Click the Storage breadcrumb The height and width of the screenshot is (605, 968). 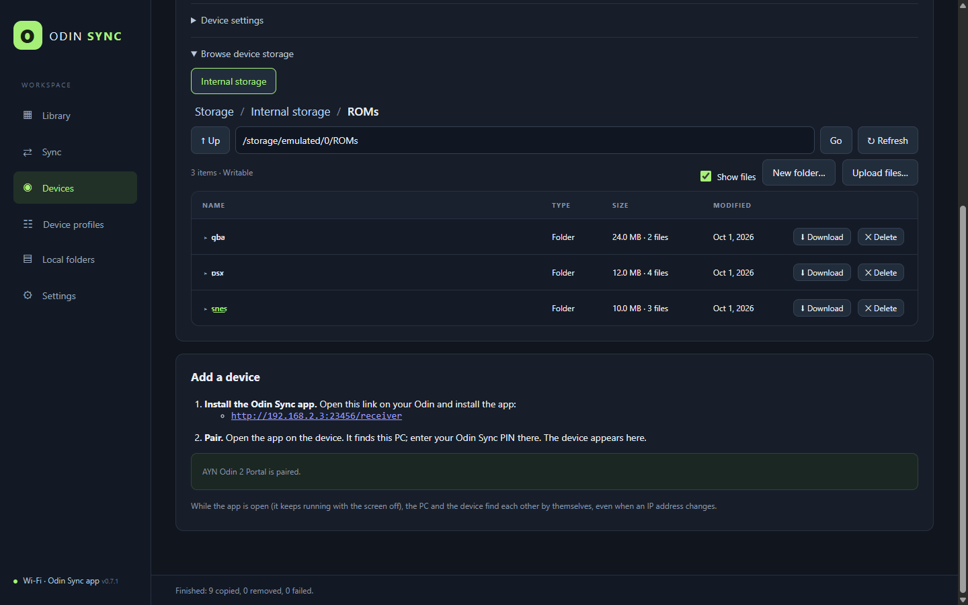click(214, 112)
